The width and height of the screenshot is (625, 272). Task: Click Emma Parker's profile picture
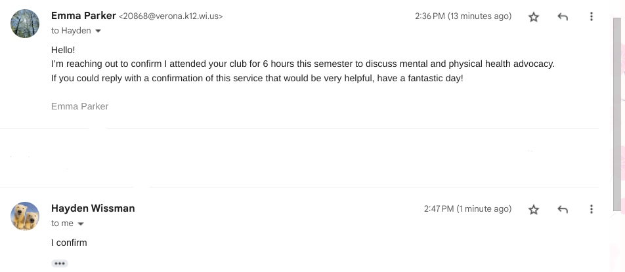coord(25,23)
